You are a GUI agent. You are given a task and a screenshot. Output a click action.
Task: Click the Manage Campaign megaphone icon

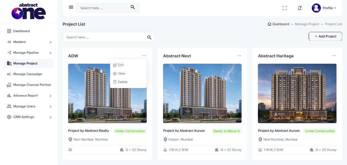pyautogui.click(x=9, y=74)
